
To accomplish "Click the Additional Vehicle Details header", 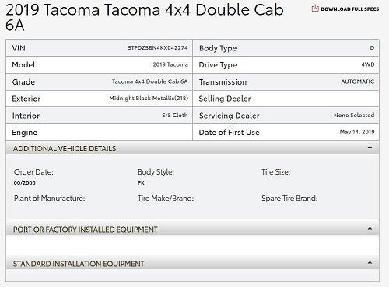I will [x=192, y=148].
